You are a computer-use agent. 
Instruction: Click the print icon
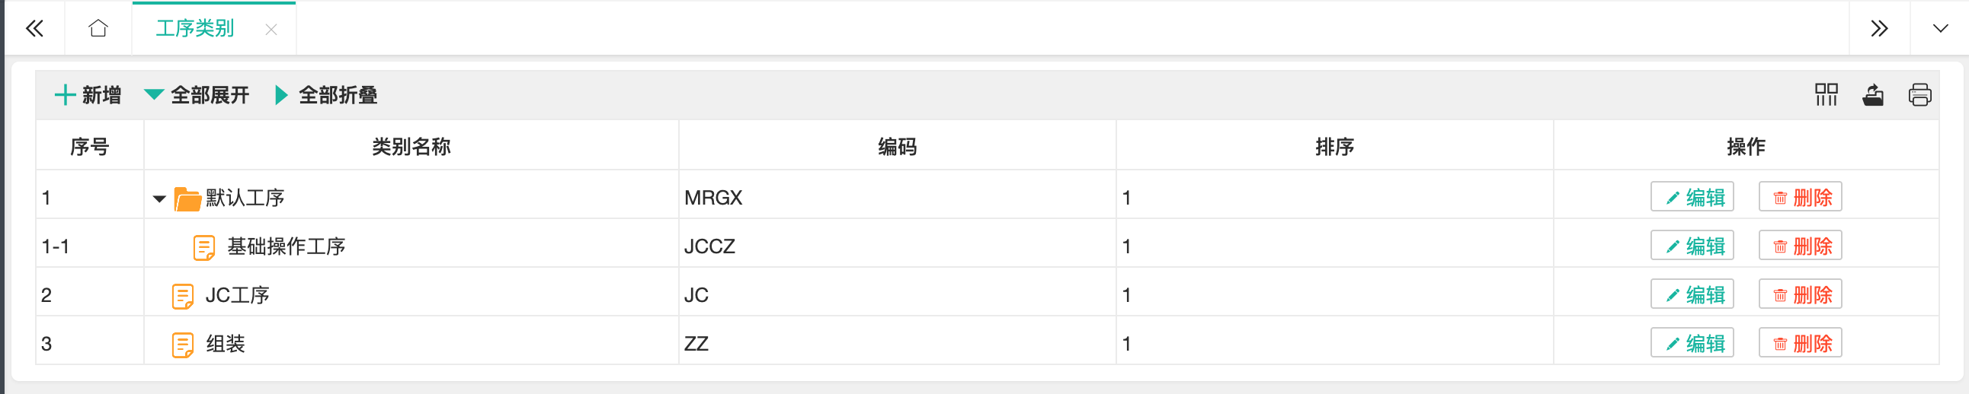1919,94
